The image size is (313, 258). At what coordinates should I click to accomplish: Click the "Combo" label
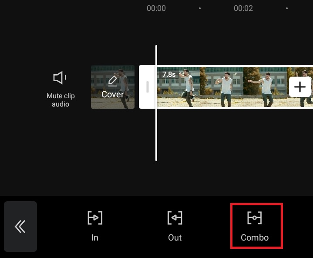click(255, 237)
